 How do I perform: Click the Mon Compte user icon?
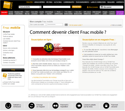[88, 7]
